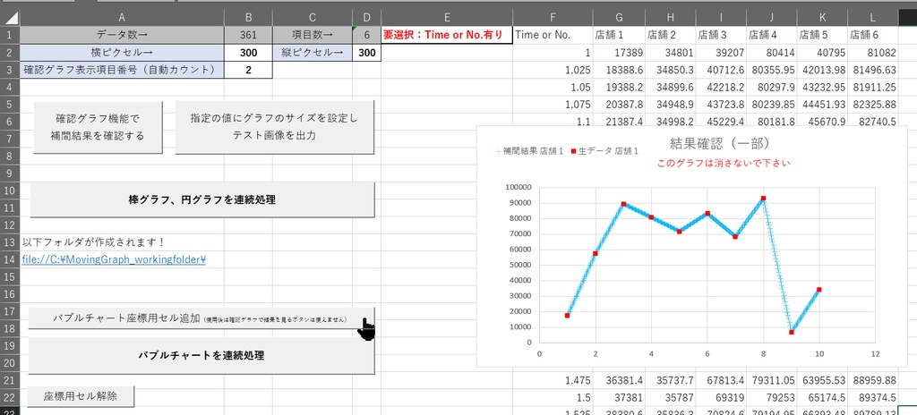Image resolution: width=917 pixels, height=415 pixels.
Task: Click the 確認グラフ機能で補間結果を確認する button
Action: pyautogui.click(x=98, y=127)
